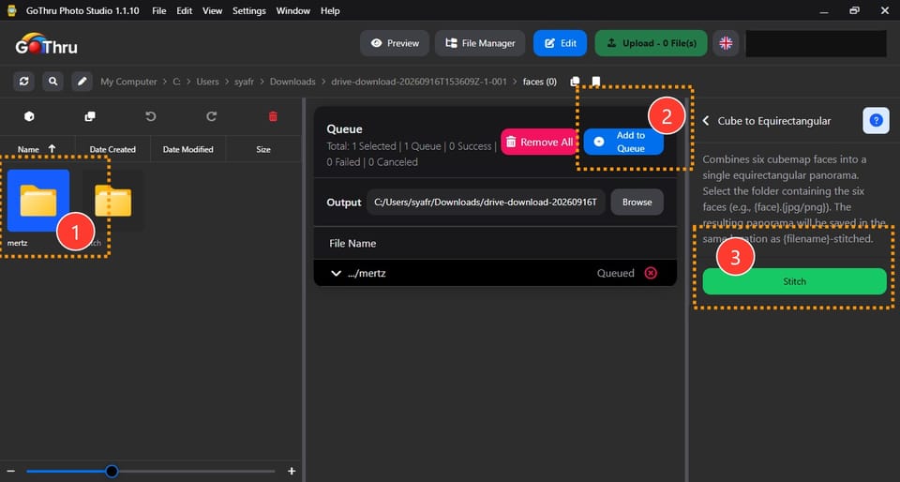Click the Browse output button
Viewport: 900px width, 482px height.
637,202
